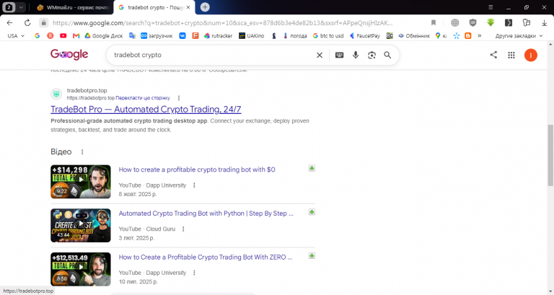554x295 pixels.
Task: Open the Google Translate bookmark icon
Action: pyautogui.click(x=132, y=35)
